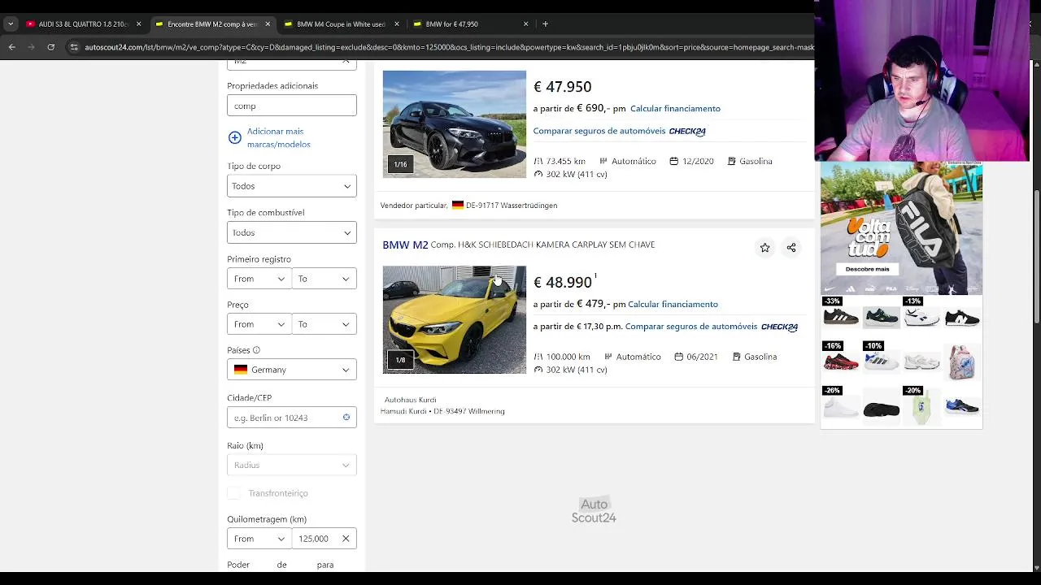The height and width of the screenshot is (585, 1041).
Task: Close the AUDI S3 YouTube tab
Action: (138, 24)
